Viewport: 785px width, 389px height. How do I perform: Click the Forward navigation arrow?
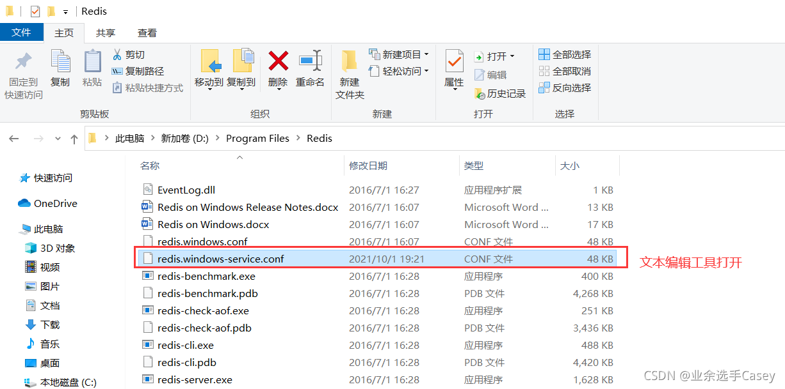(x=38, y=139)
